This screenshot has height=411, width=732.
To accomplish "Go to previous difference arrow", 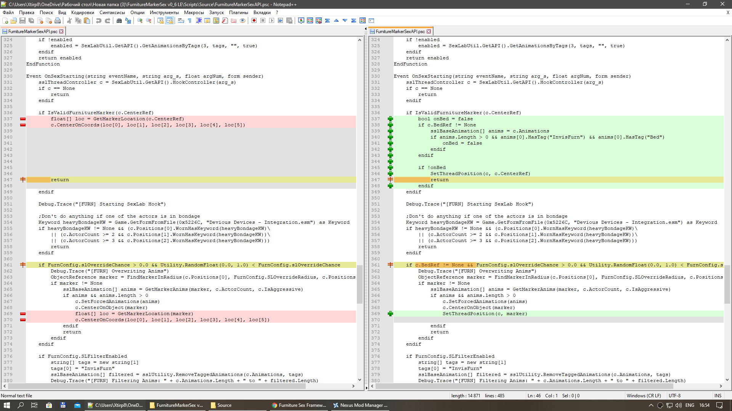I will coord(336,21).
